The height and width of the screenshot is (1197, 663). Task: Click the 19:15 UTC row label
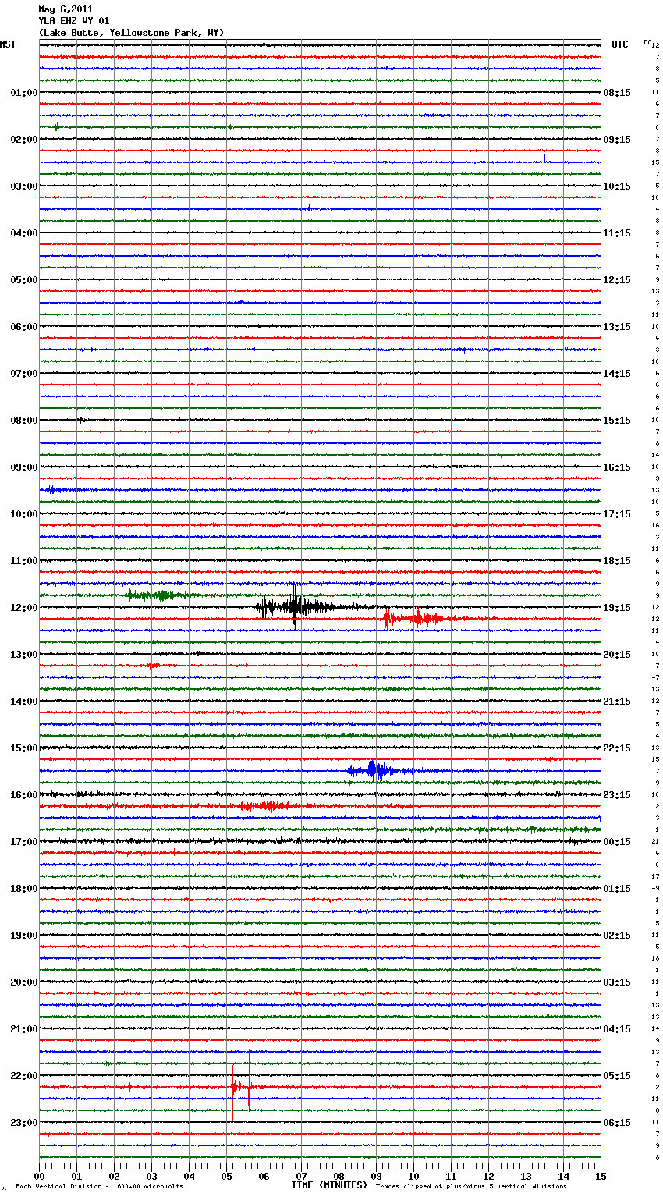tap(617, 608)
